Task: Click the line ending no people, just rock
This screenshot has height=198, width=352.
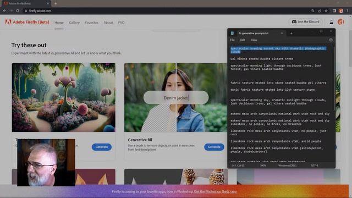Action: click(x=278, y=133)
